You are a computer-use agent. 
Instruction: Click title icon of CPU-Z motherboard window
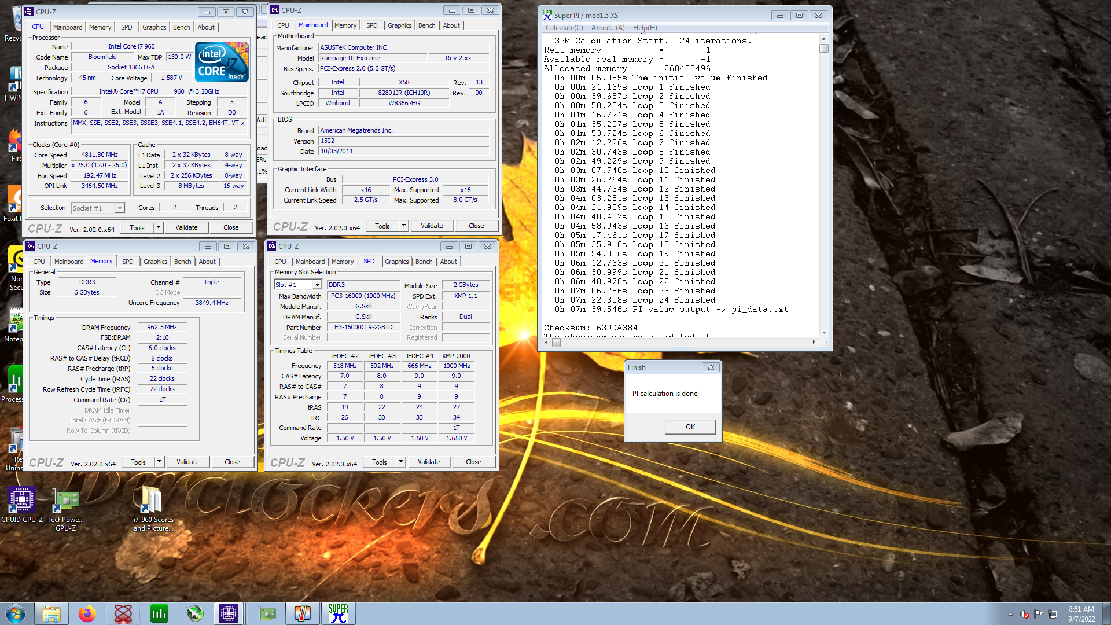[x=274, y=10]
